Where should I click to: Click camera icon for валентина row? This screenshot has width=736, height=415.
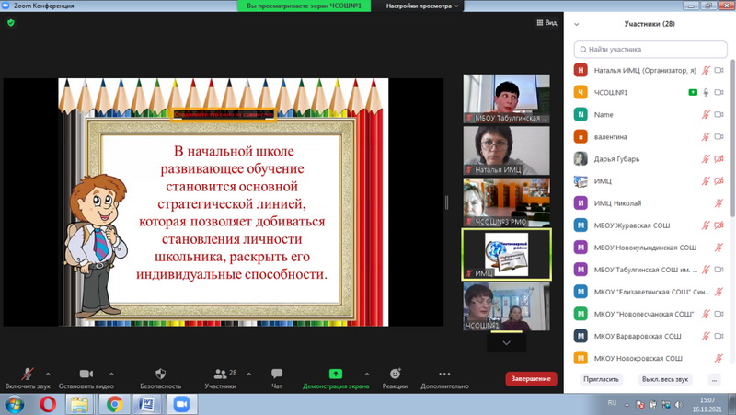[719, 136]
